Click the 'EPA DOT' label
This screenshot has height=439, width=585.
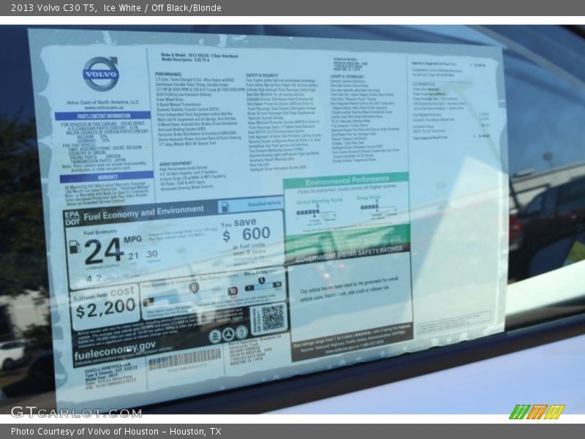pyautogui.click(x=72, y=218)
